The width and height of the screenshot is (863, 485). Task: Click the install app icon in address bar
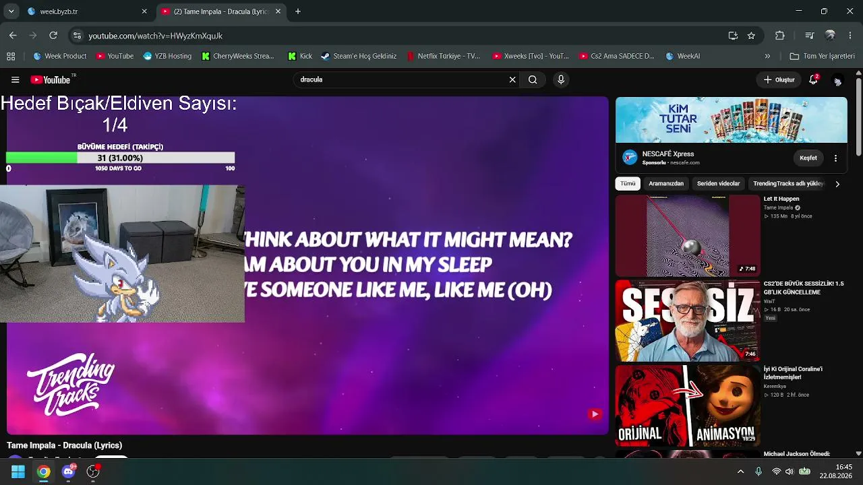point(733,36)
